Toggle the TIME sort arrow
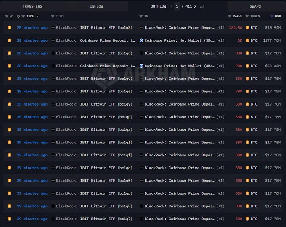This screenshot has height=227, width=286. pyautogui.click(x=37, y=16)
